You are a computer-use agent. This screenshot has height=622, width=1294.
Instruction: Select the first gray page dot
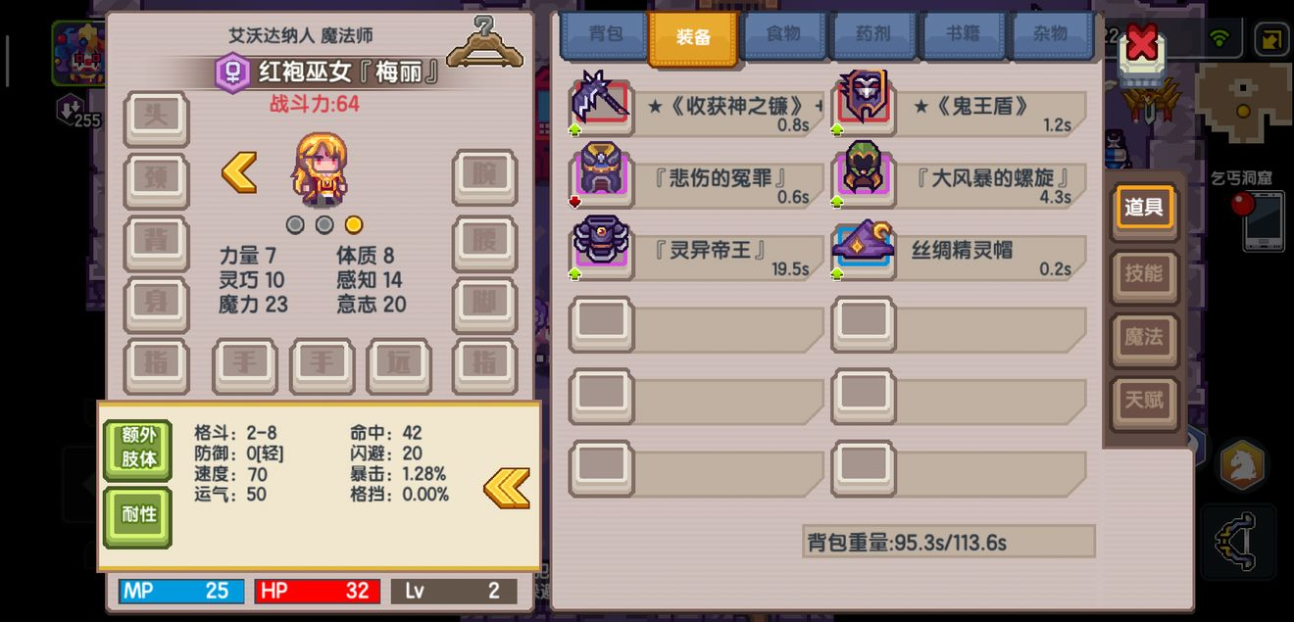click(x=295, y=224)
